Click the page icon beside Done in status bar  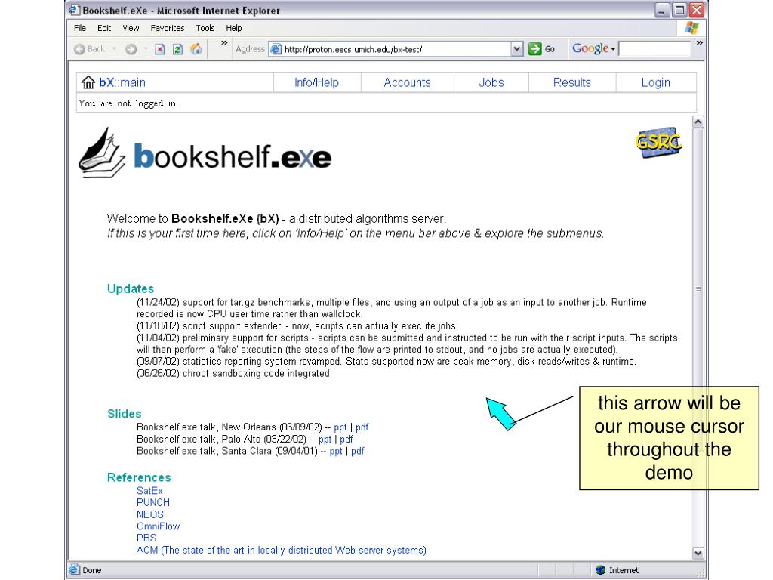coord(75,570)
